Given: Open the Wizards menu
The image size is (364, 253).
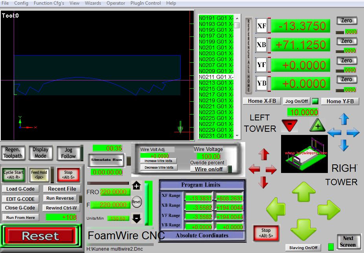Looking at the screenshot, I should pyautogui.click(x=93, y=3).
